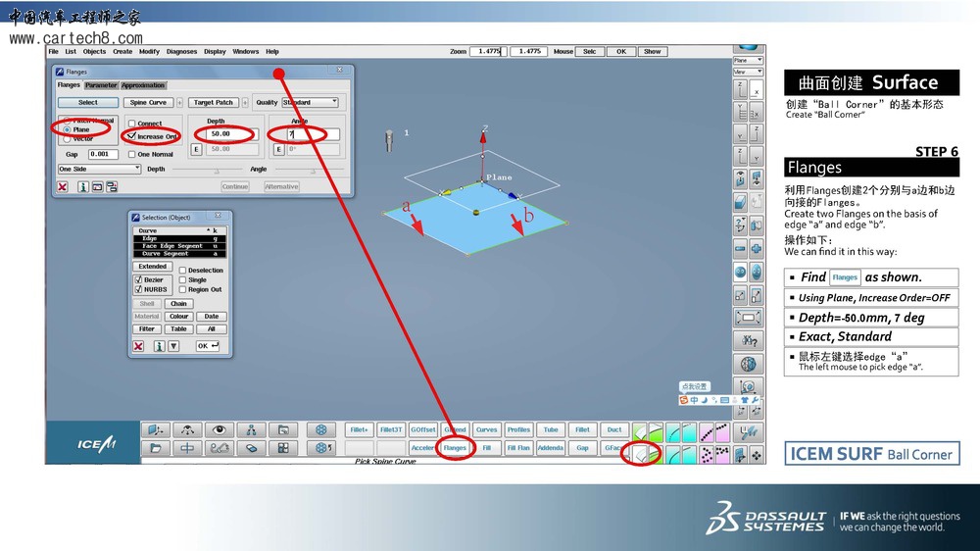The image size is (980, 551).
Task: Open the Quality Standard dropdown
Action: coord(310,102)
